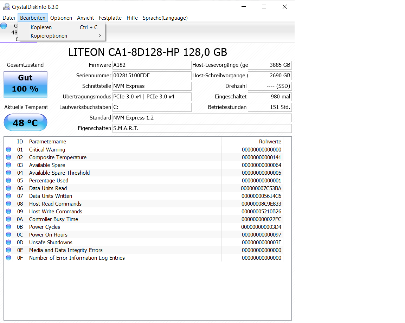The width and height of the screenshot is (405, 323).
Task: Click status orb for Power On Hours row
Action: tap(8, 235)
